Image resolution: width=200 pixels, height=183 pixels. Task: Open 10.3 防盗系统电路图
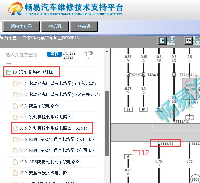click(39, 106)
